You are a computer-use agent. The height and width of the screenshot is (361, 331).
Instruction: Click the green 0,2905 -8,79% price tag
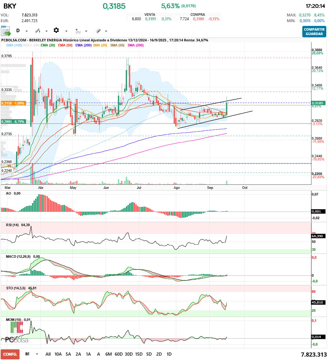tap(13, 122)
